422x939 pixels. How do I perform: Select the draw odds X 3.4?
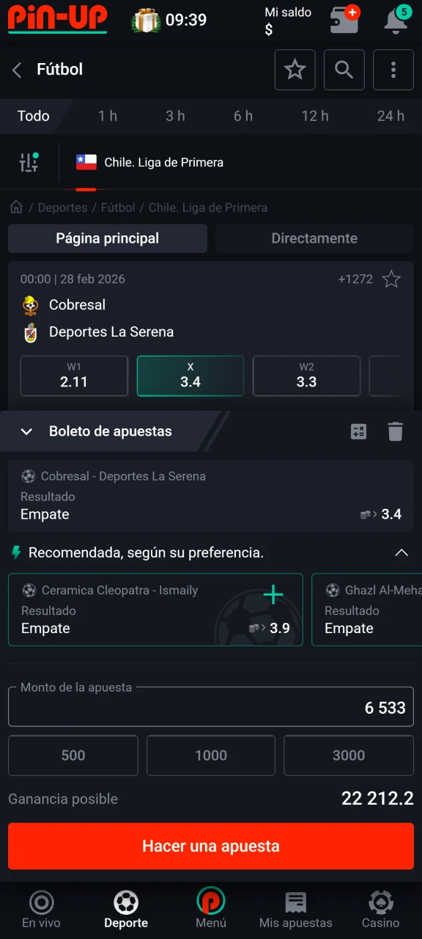[x=190, y=376]
